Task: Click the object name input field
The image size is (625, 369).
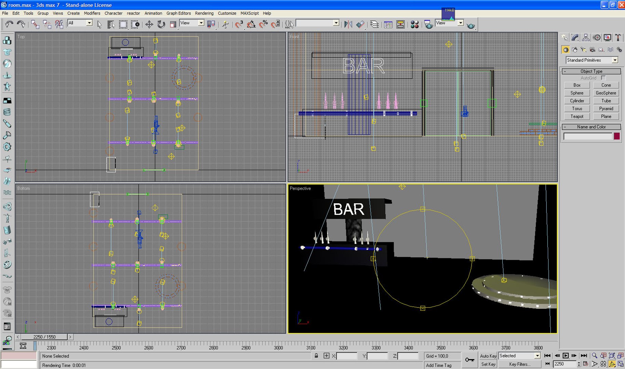Action: [587, 136]
